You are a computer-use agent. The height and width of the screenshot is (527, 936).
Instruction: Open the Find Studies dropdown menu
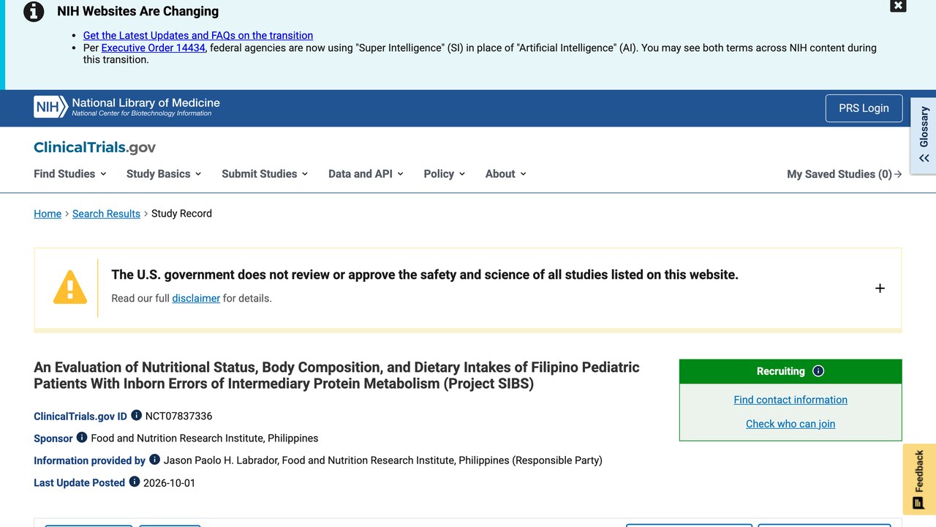(70, 173)
